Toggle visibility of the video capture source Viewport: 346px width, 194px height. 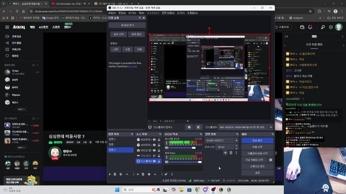point(154,150)
